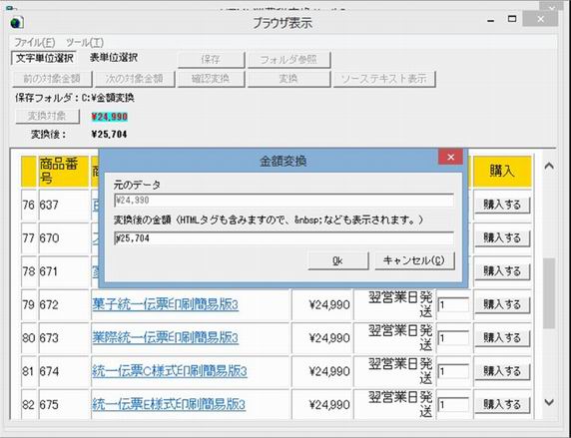The height and width of the screenshot is (438, 571).
Task: Select the 文字単位選択 mode
Action: (x=45, y=58)
